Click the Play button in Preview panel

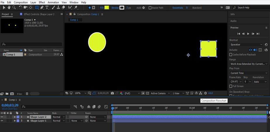coord(248,34)
